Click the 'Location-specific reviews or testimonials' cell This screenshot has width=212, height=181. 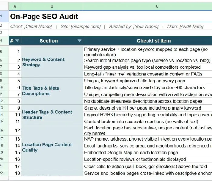(x=147, y=159)
